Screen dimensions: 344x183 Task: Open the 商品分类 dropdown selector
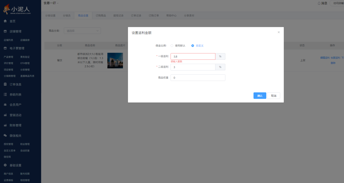82,31
